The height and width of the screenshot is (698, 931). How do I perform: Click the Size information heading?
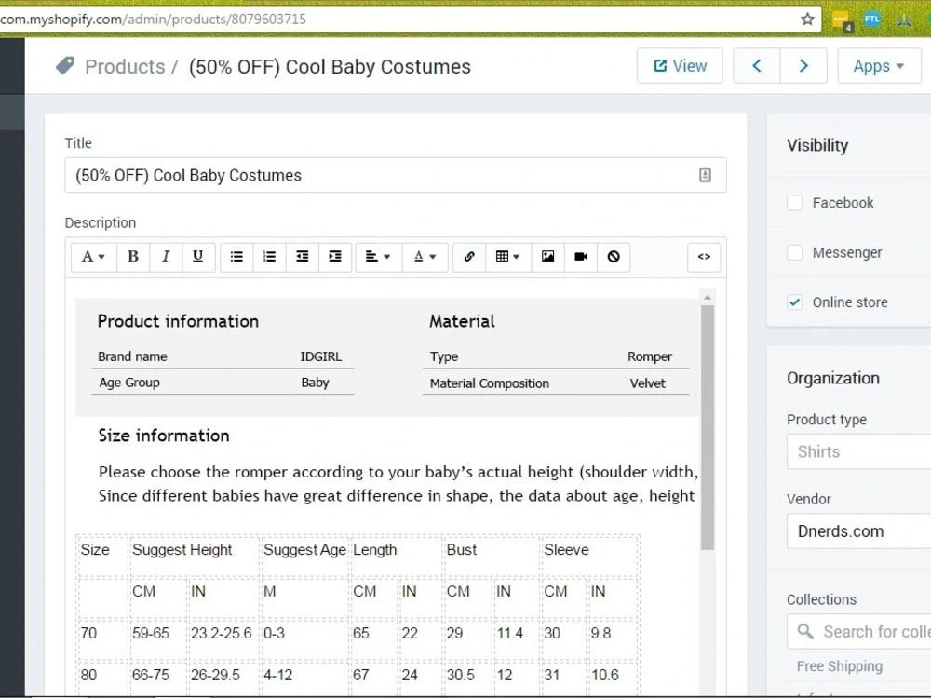tap(164, 435)
